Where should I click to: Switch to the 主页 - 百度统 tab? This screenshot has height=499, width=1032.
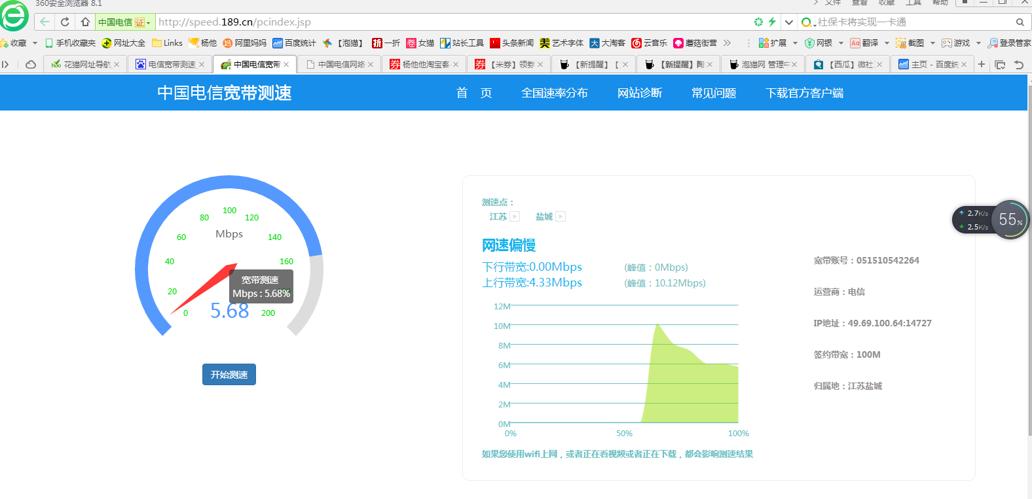coord(932,64)
